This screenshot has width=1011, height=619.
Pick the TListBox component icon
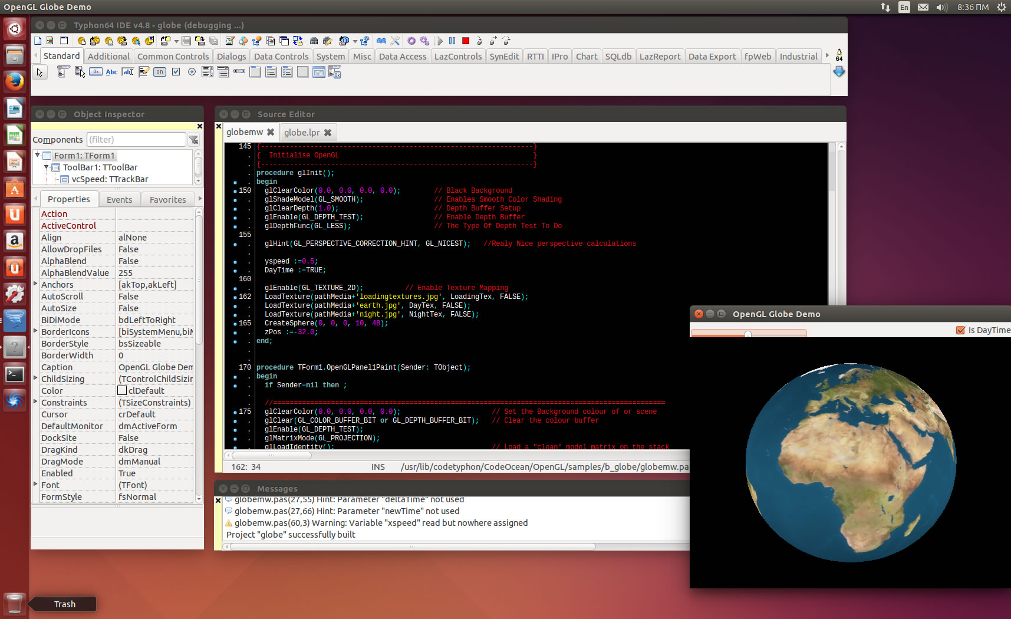(x=208, y=72)
